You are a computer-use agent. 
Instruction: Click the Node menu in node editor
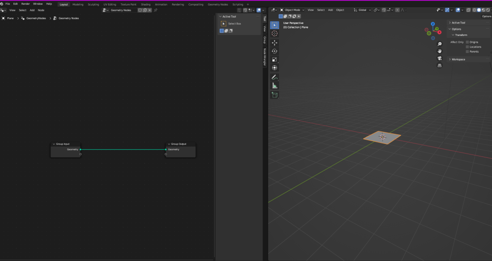(x=41, y=10)
